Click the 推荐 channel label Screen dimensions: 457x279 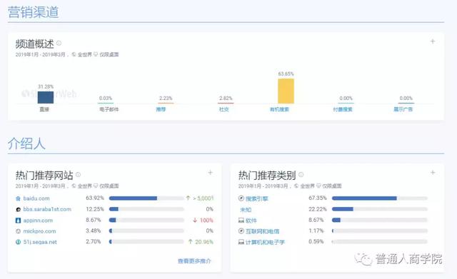[161, 109]
